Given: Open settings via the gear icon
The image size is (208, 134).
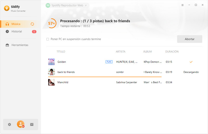Looking at the screenshot, I should coord(9,125).
